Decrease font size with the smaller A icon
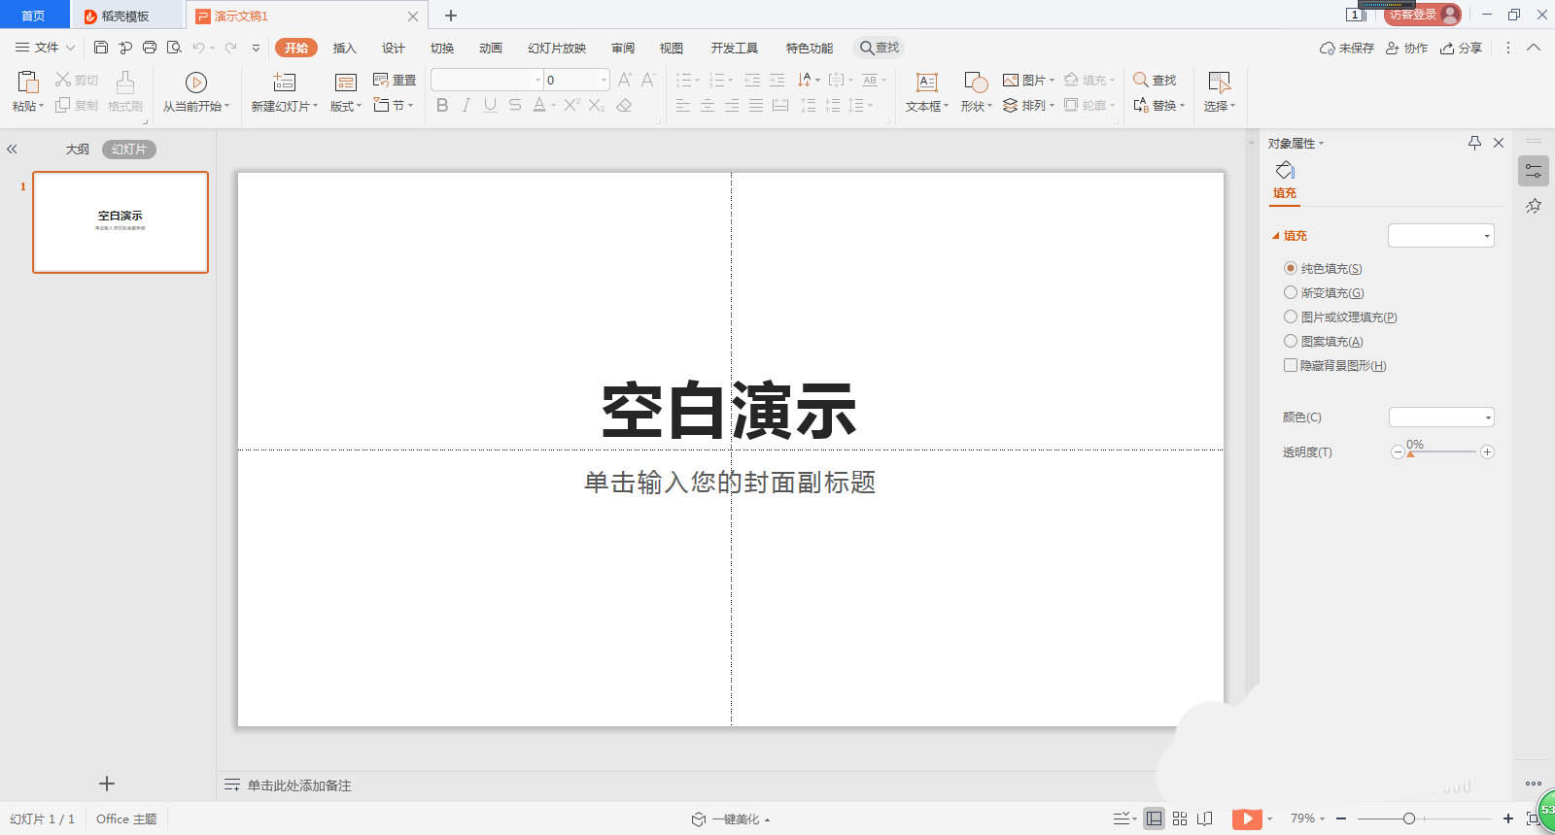This screenshot has width=1555, height=835. [648, 80]
